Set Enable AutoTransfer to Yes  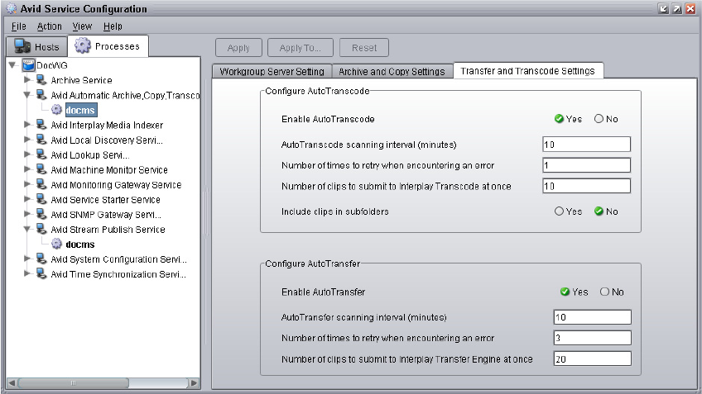coord(565,292)
